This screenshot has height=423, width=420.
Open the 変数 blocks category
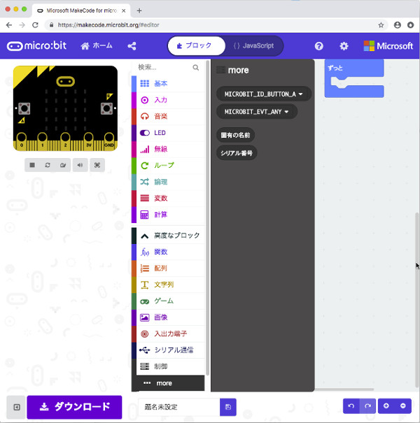pos(169,199)
